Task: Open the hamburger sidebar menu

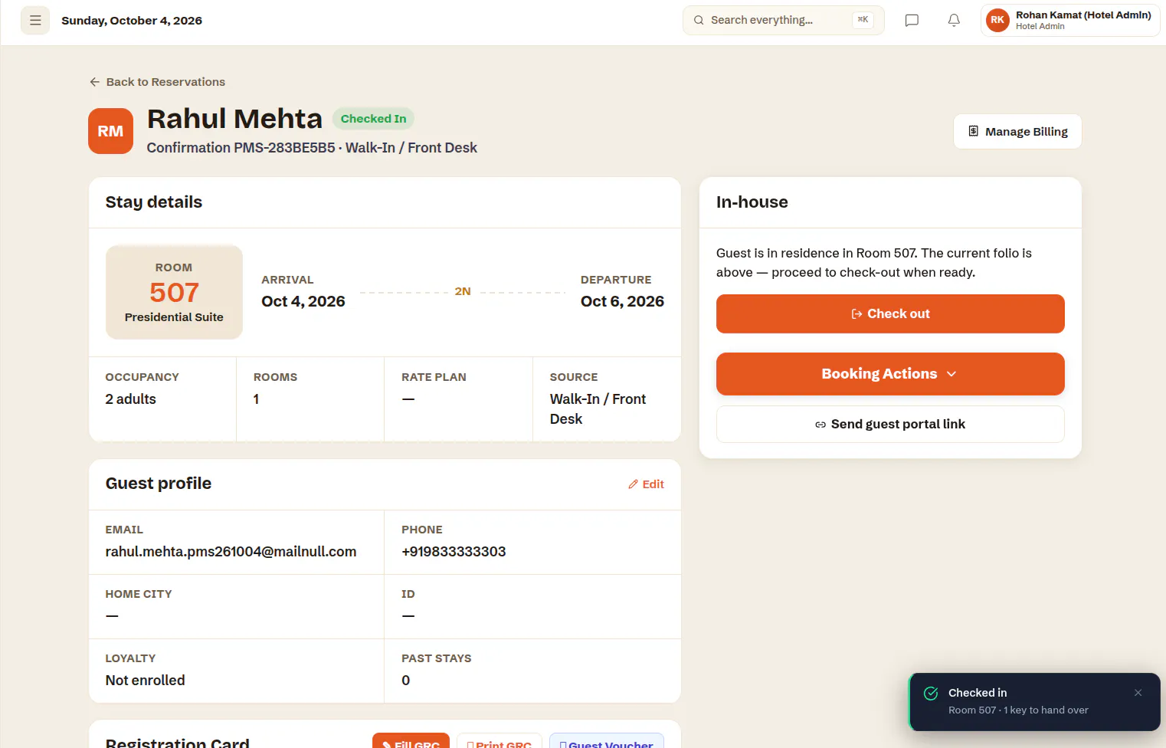Action: (35, 21)
